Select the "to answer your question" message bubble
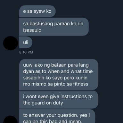Image resolution: width=123 pixels, height=123 pixels. [57, 116]
